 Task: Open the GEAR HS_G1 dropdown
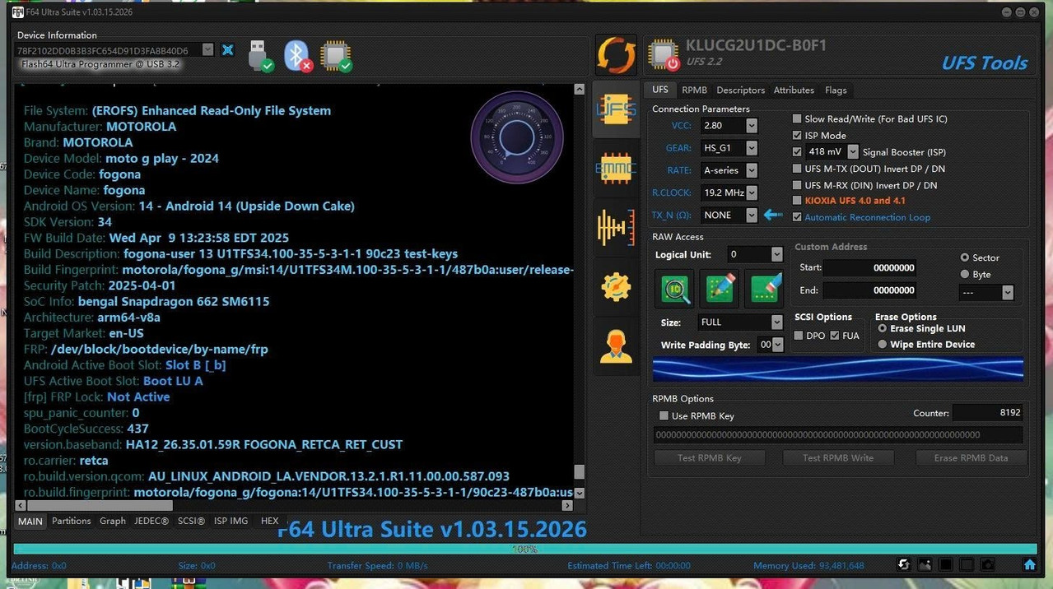click(x=752, y=148)
